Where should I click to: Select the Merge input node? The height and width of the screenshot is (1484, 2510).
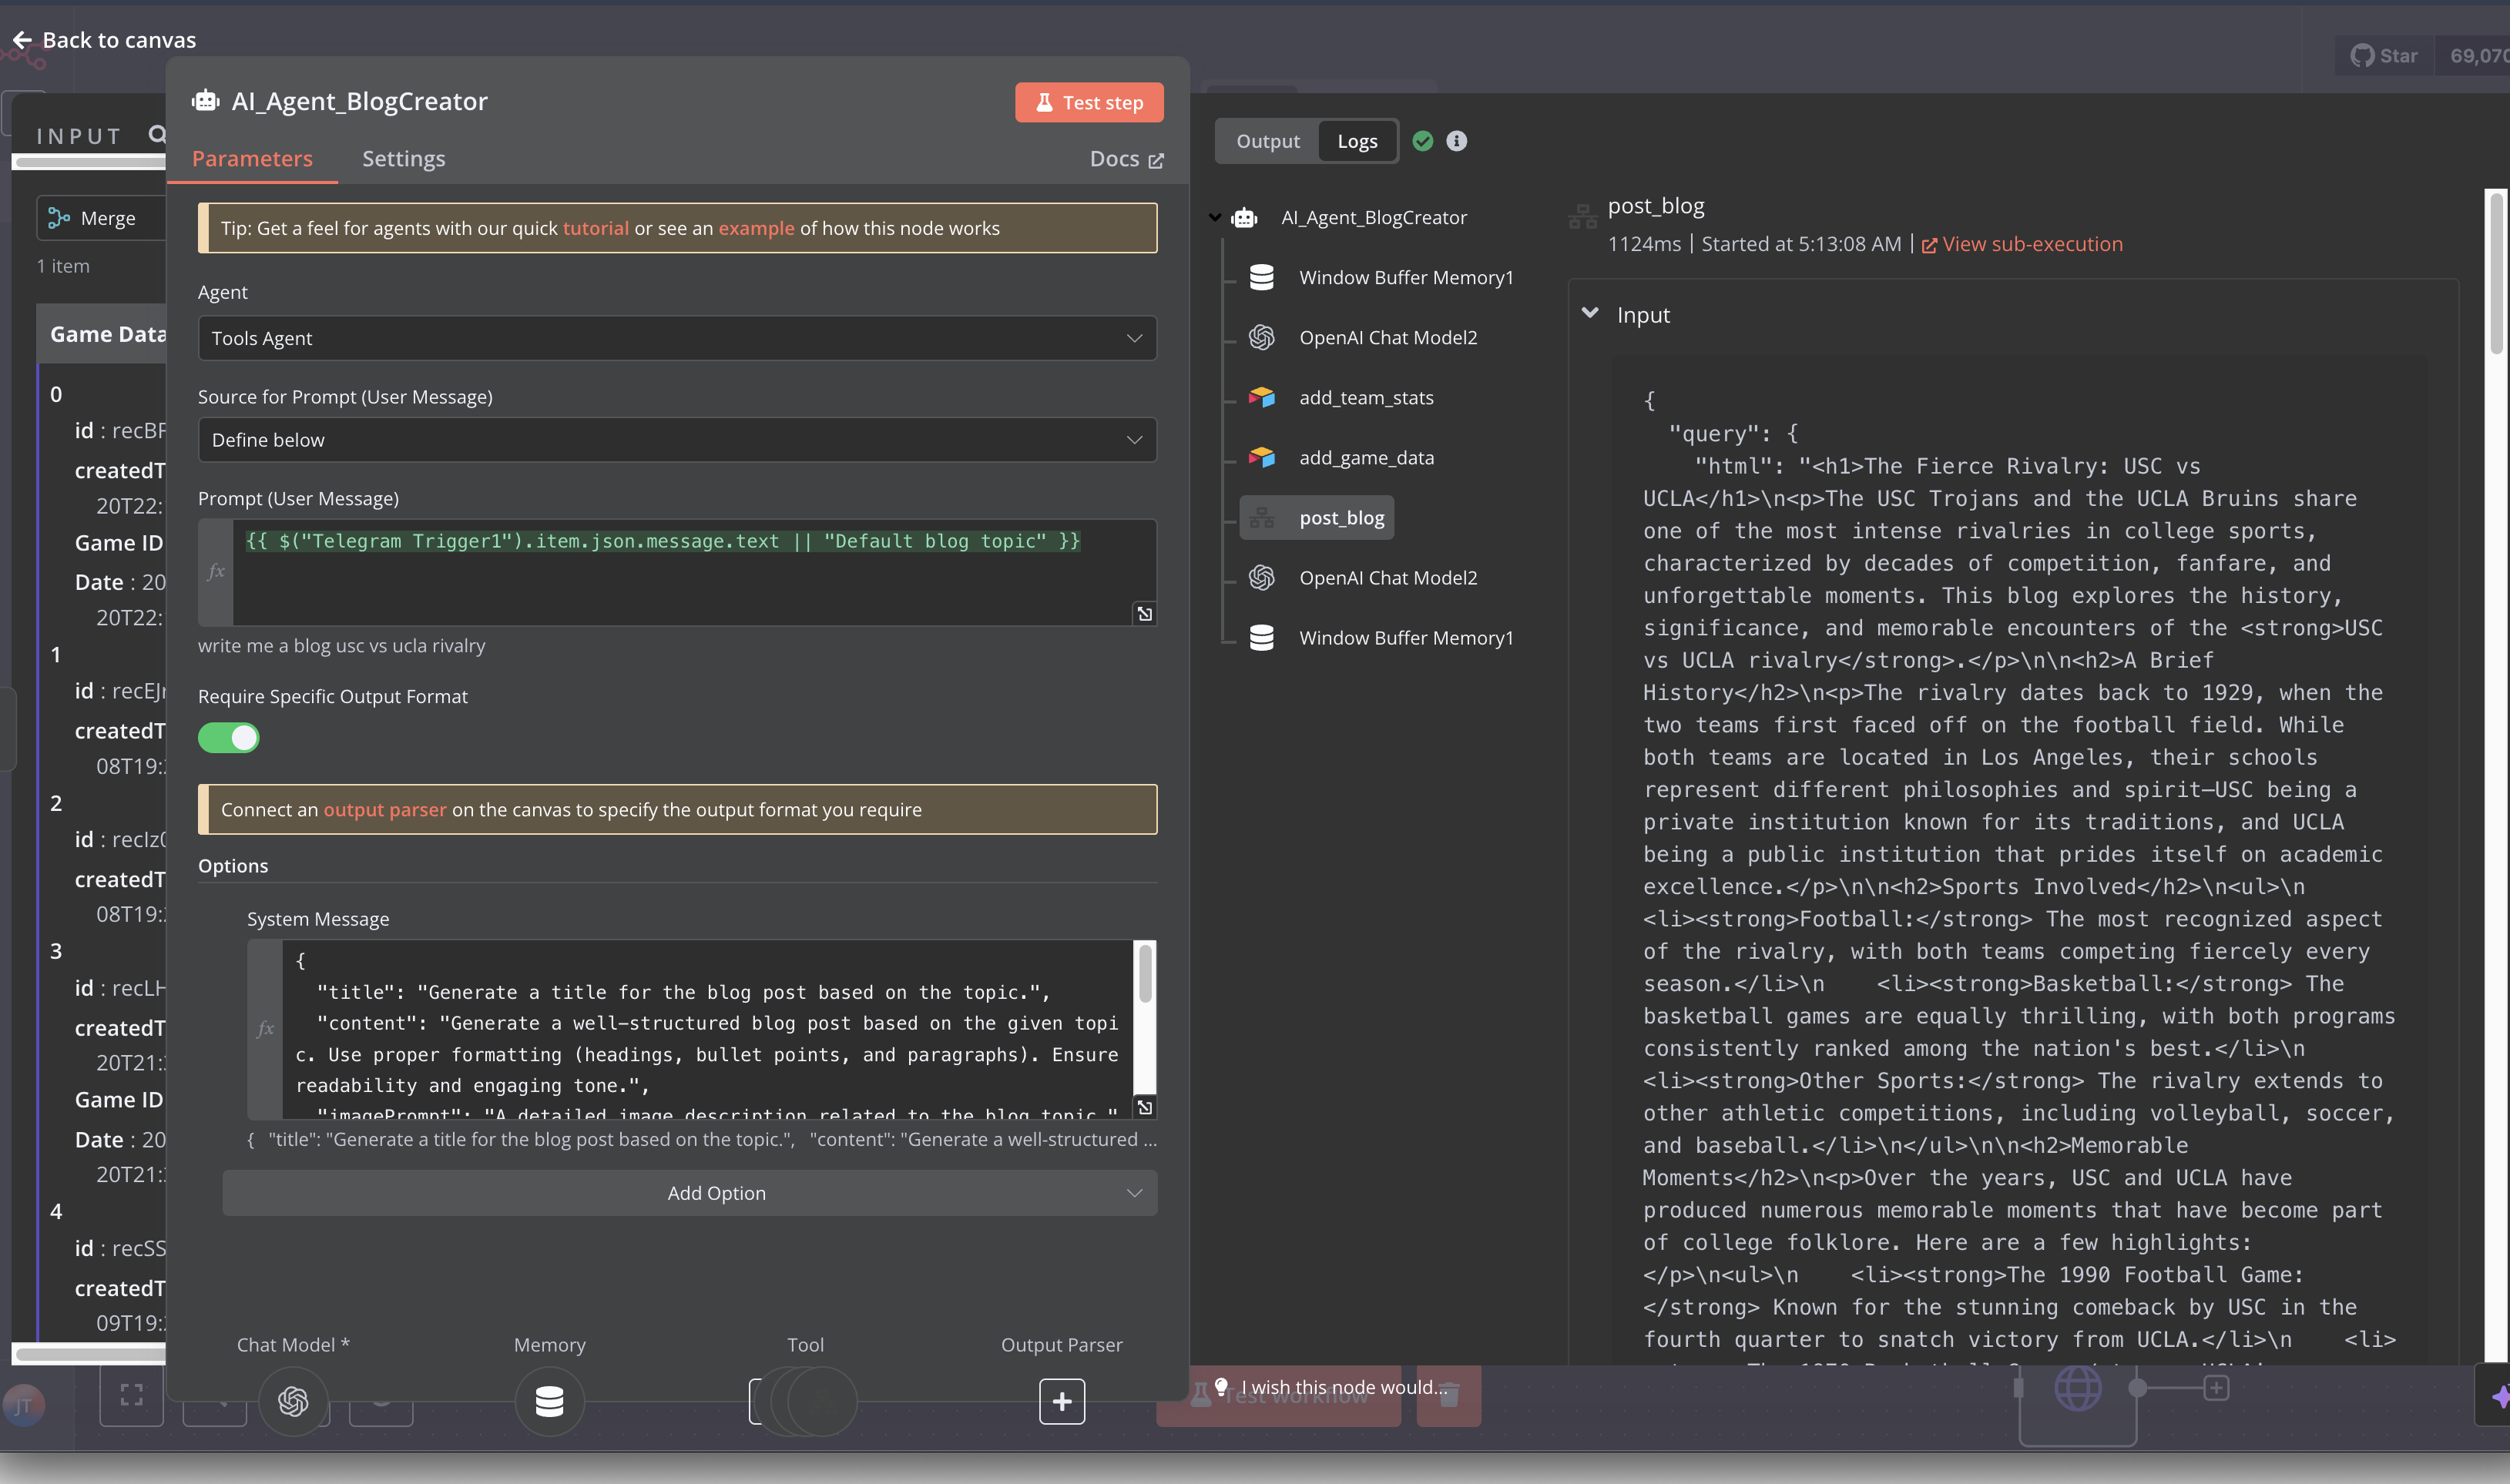101,218
